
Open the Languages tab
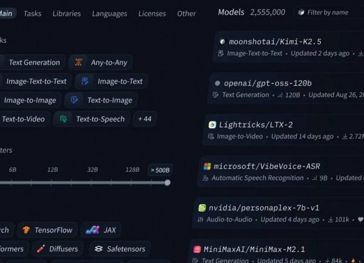[x=109, y=14]
